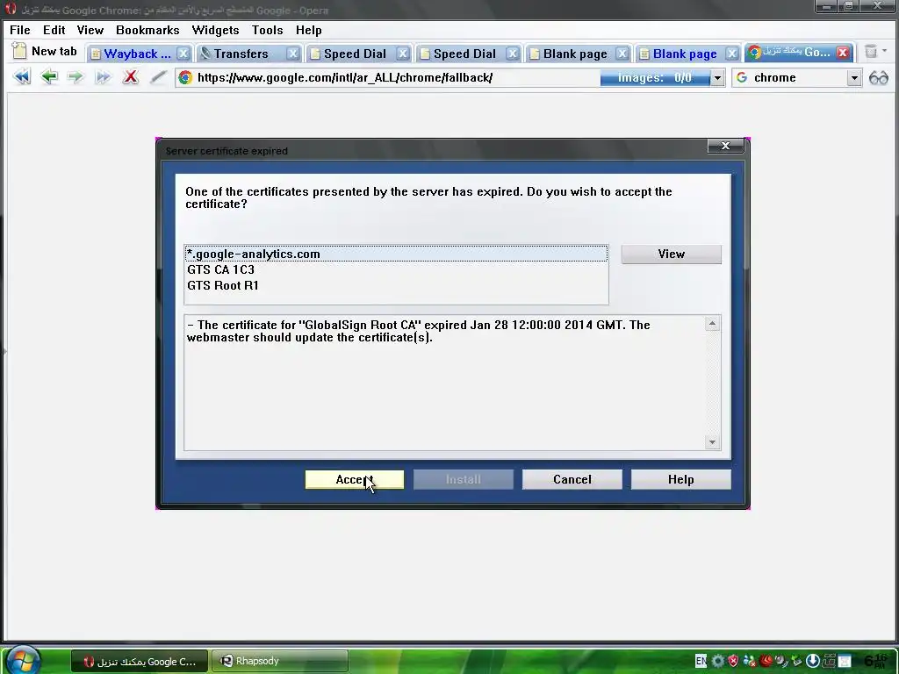The image size is (899, 674).
Task: Open the Edit menu
Action: click(54, 30)
